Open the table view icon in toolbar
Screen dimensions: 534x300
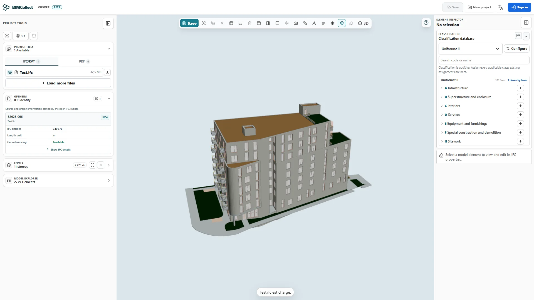coord(231,23)
